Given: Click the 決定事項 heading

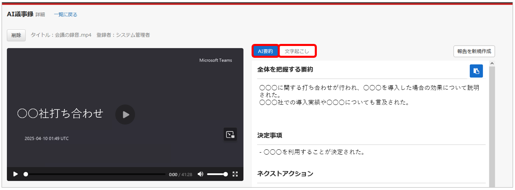Looking at the screenshot, I should [x=270, y=135].
